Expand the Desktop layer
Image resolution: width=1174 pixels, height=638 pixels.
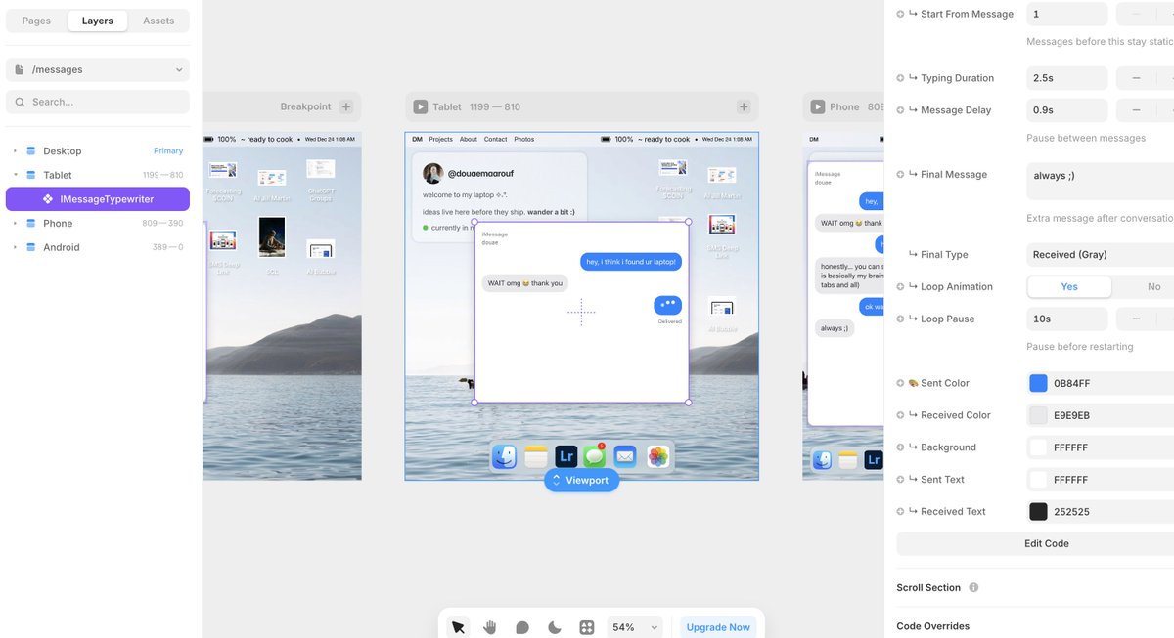tap(15, 151)
